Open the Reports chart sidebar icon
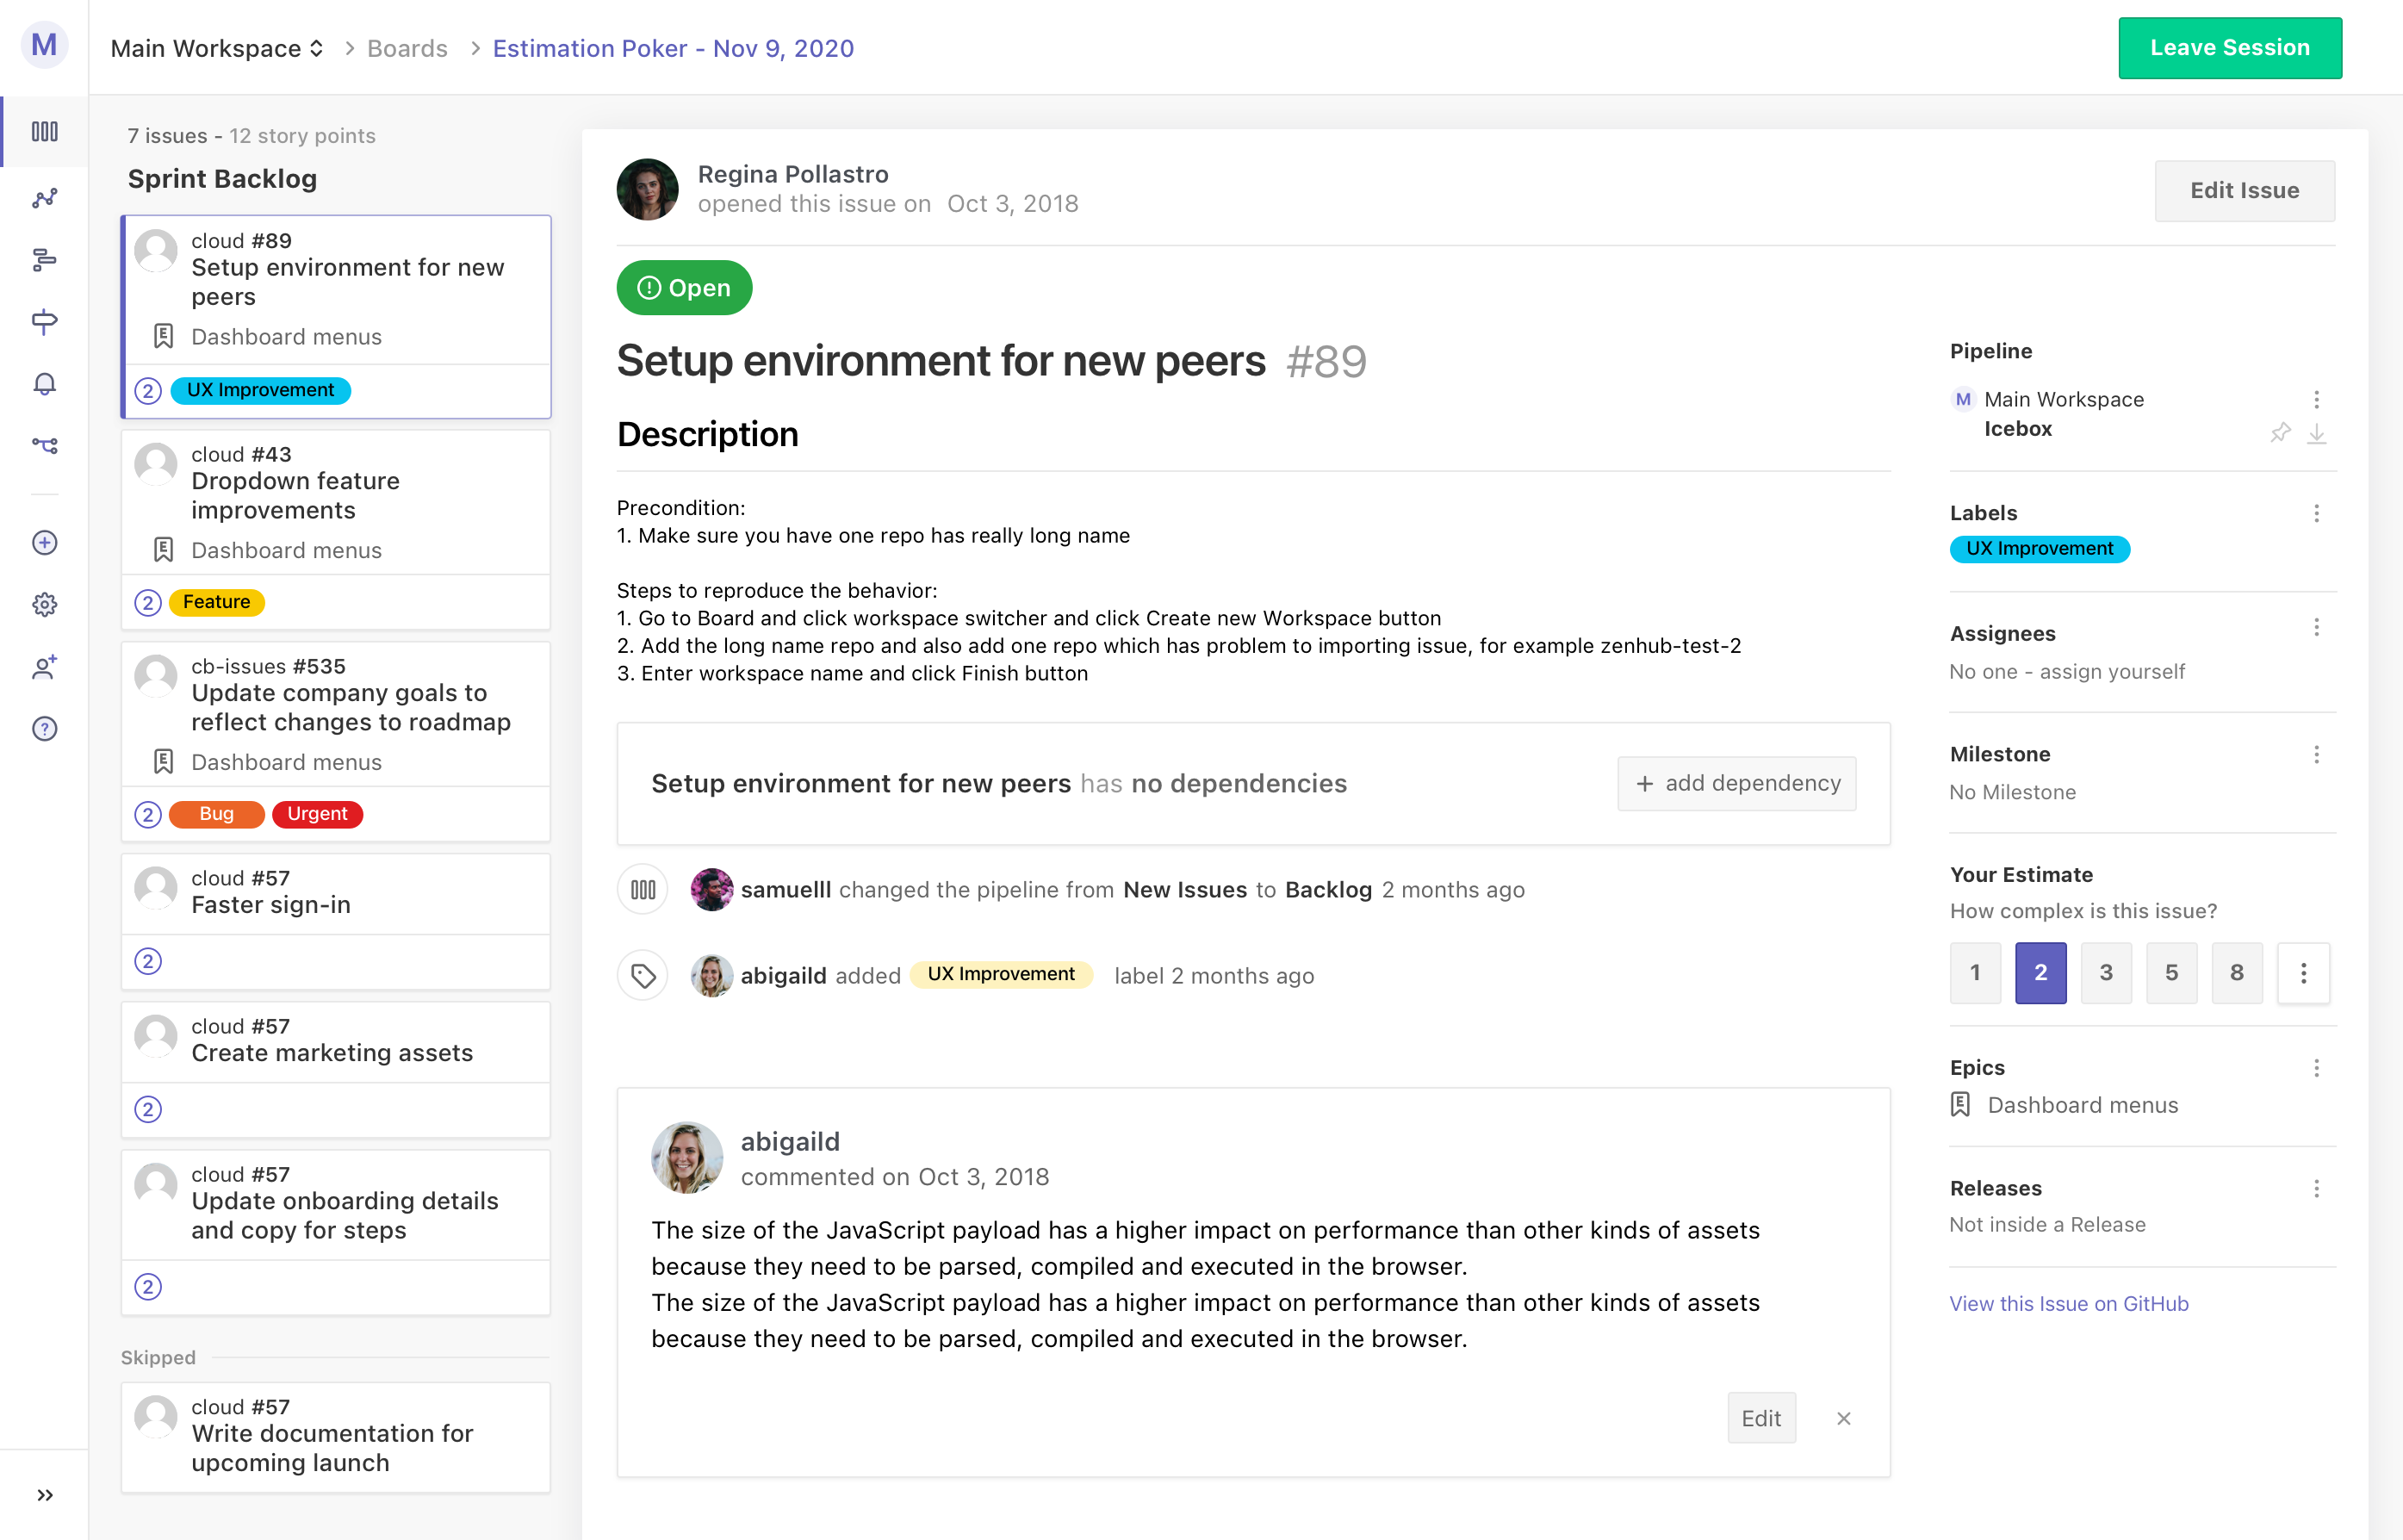The height and width of the screenshot is (1540, 2403). tap(44, 198)
